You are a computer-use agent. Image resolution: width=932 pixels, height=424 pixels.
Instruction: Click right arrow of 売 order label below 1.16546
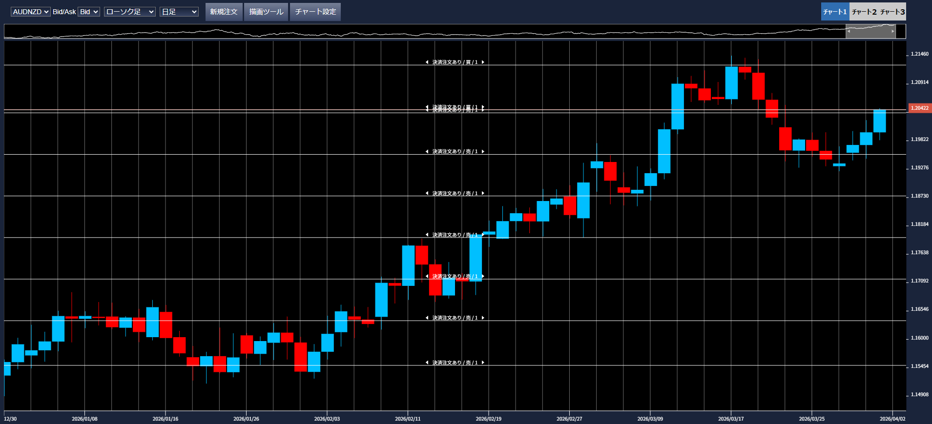pyautogui.click(x=483, y=318)
